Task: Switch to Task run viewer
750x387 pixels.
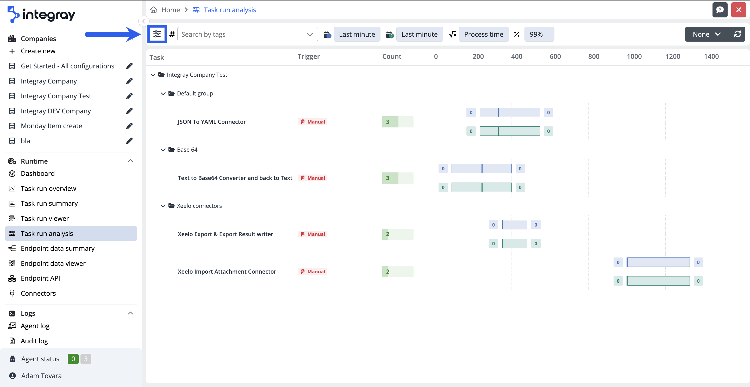Action: click(x=45, y=218)
